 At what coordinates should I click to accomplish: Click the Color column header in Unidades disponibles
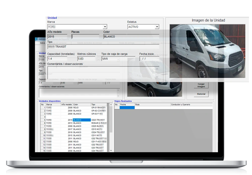(x=82, y=105)
